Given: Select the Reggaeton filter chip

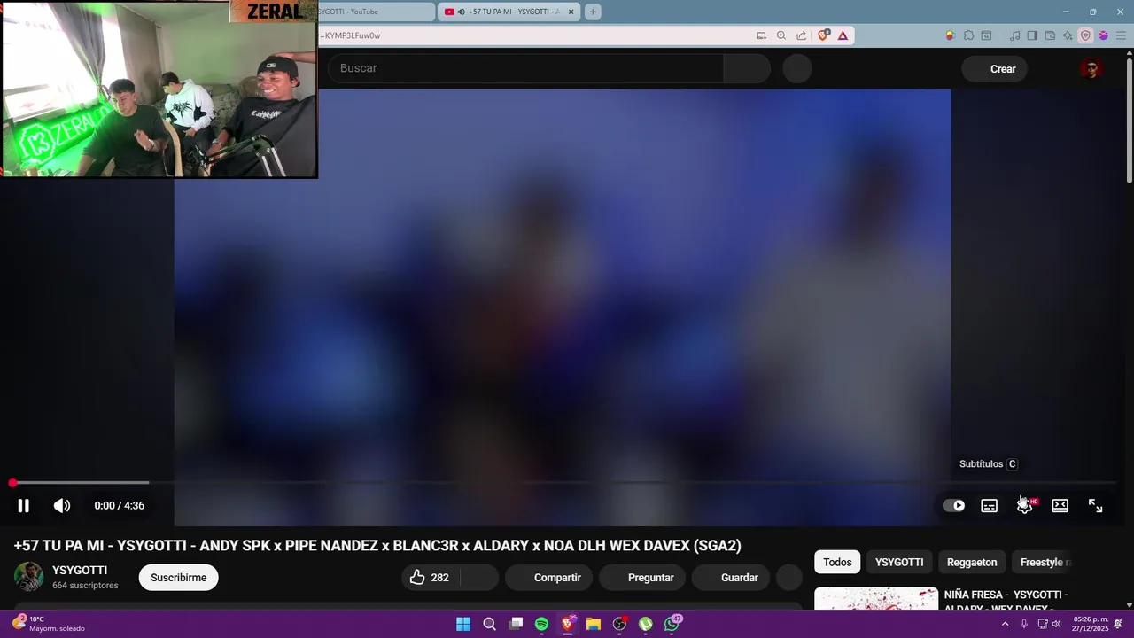Looking at the screenshot, I should (x=972, y=562).
